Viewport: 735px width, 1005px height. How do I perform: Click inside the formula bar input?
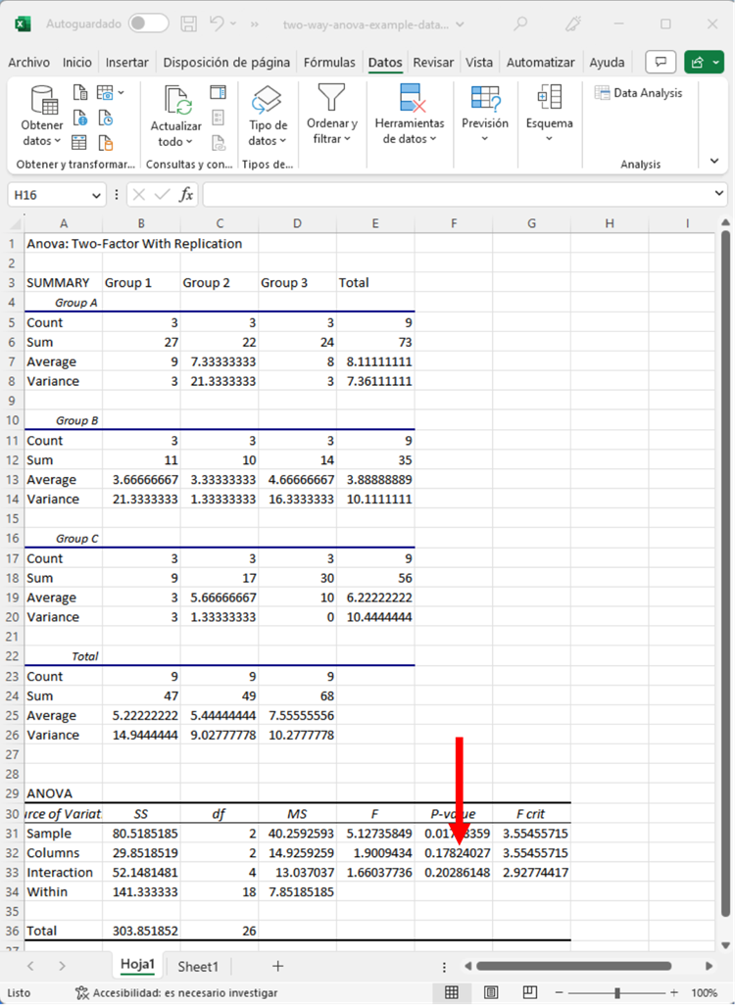point(461,195)
